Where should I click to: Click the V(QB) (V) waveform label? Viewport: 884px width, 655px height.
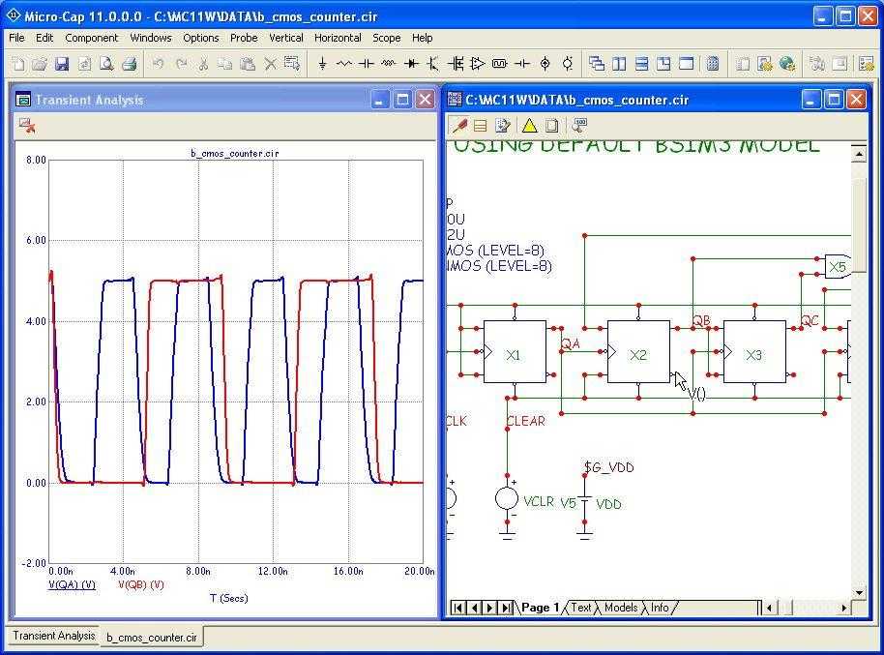(141, 584)
